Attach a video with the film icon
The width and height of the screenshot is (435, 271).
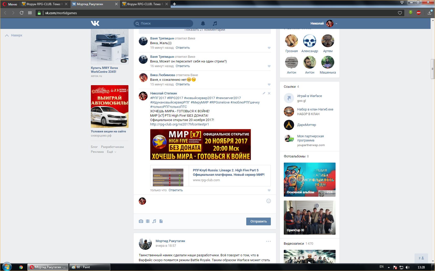pyautogui.click(x=148, y=221)
